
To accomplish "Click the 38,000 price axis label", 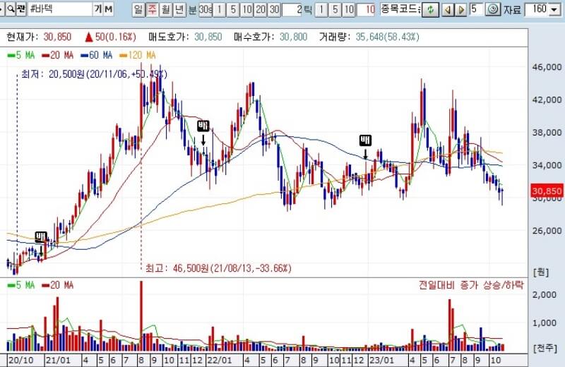I will tap(547, 133).
